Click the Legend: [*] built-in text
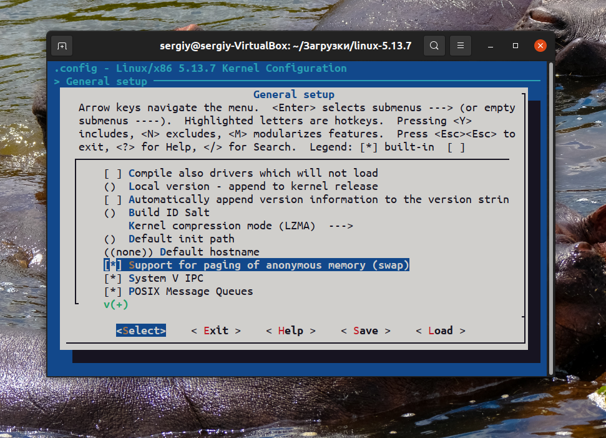Screen dimensions: 606x438 coord(372,147)
